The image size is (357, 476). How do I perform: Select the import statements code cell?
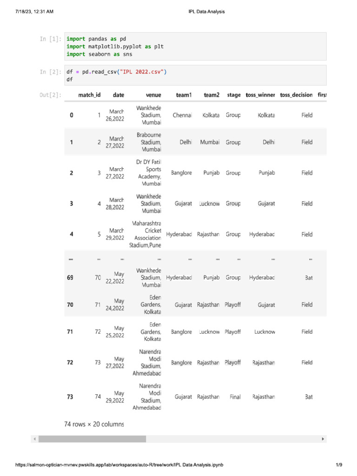coord(196,46)
